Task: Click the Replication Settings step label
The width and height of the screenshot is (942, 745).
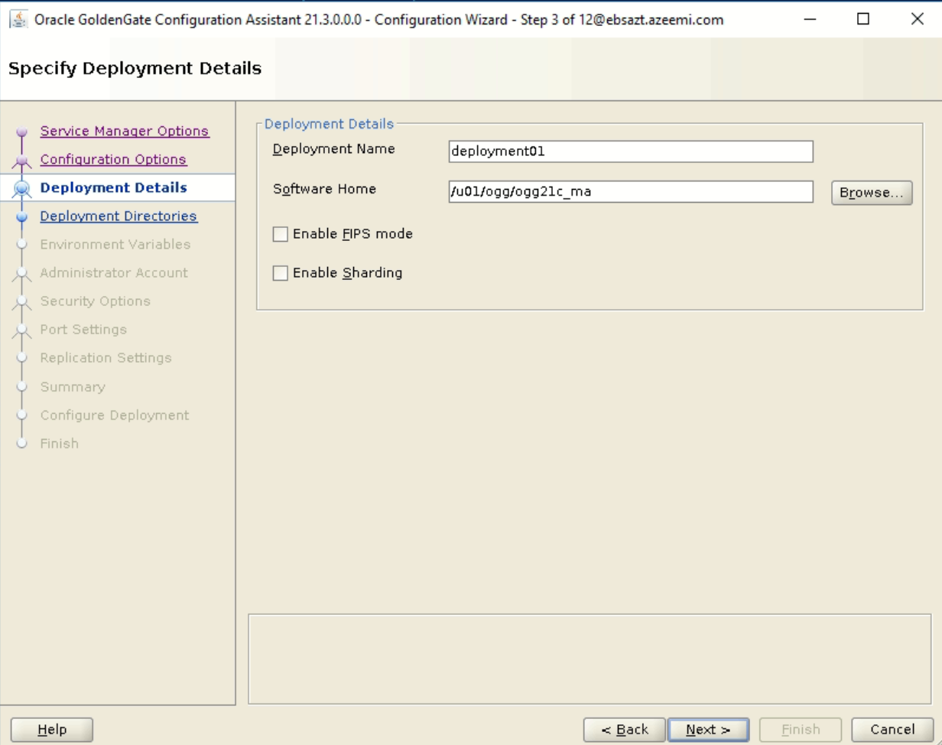Action: coord(106,357)
